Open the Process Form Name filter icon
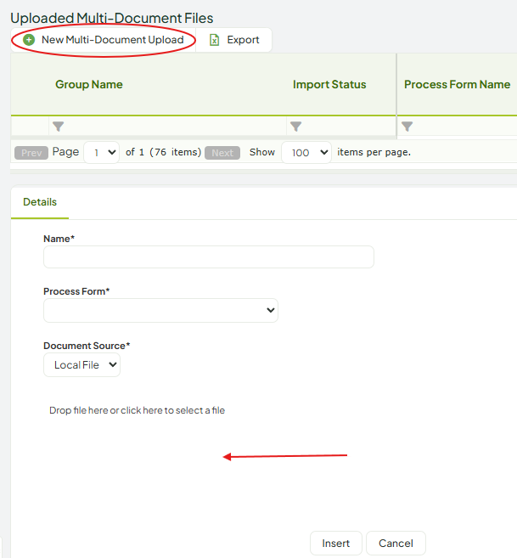Image resolution: width=517 pixels, height=558 pixels. pos(407,127)
